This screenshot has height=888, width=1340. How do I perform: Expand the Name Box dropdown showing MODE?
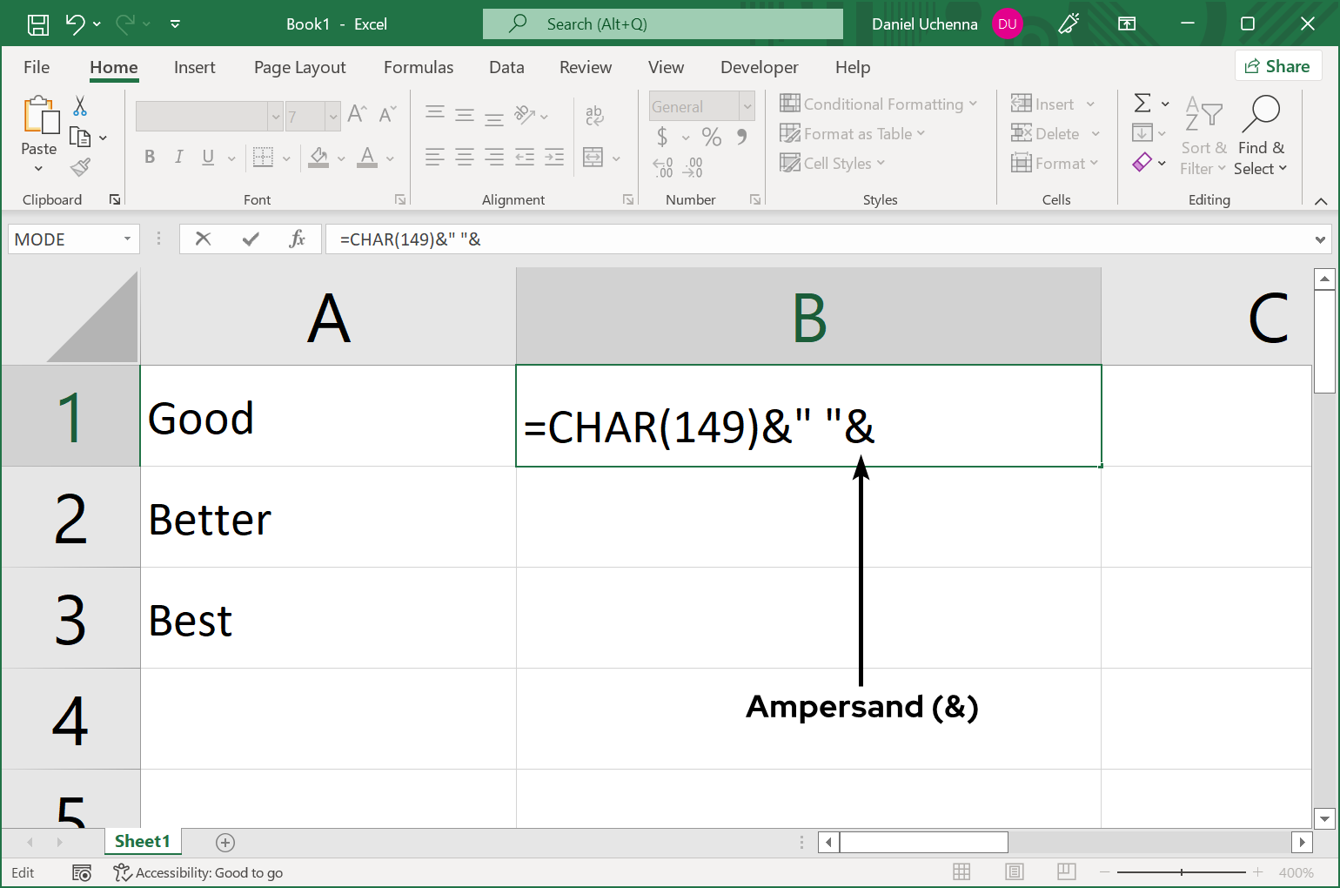pyautogui.click(x=127, y=239)
